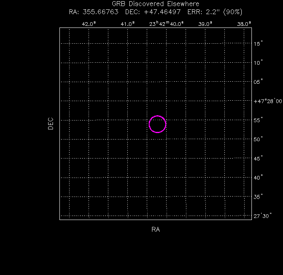This screenshot has height=275, width=283.
Task: Click the 'RA' axis title below plot
Action: click(x=156, y=229)
